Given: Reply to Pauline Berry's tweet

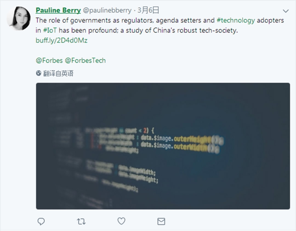Looking at the screenshot, I should [41, 221].
